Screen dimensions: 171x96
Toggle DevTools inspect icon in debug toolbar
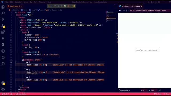click(x=74, y=6)
